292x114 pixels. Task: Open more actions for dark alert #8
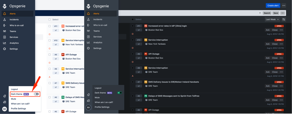(281, 72)
